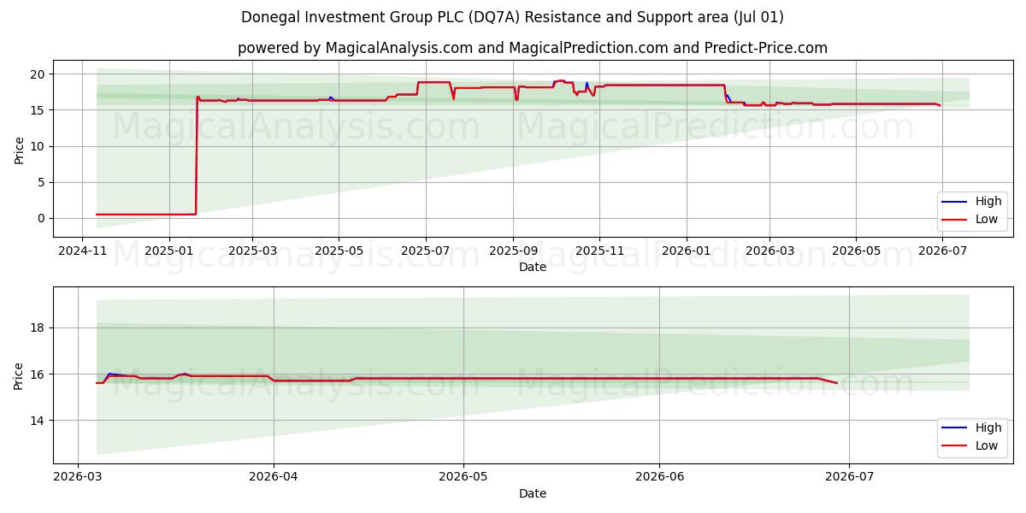Screen dimensions: 1026x513
Task: Click the '18' price tick on bottom chart
Action: [38, 328]
